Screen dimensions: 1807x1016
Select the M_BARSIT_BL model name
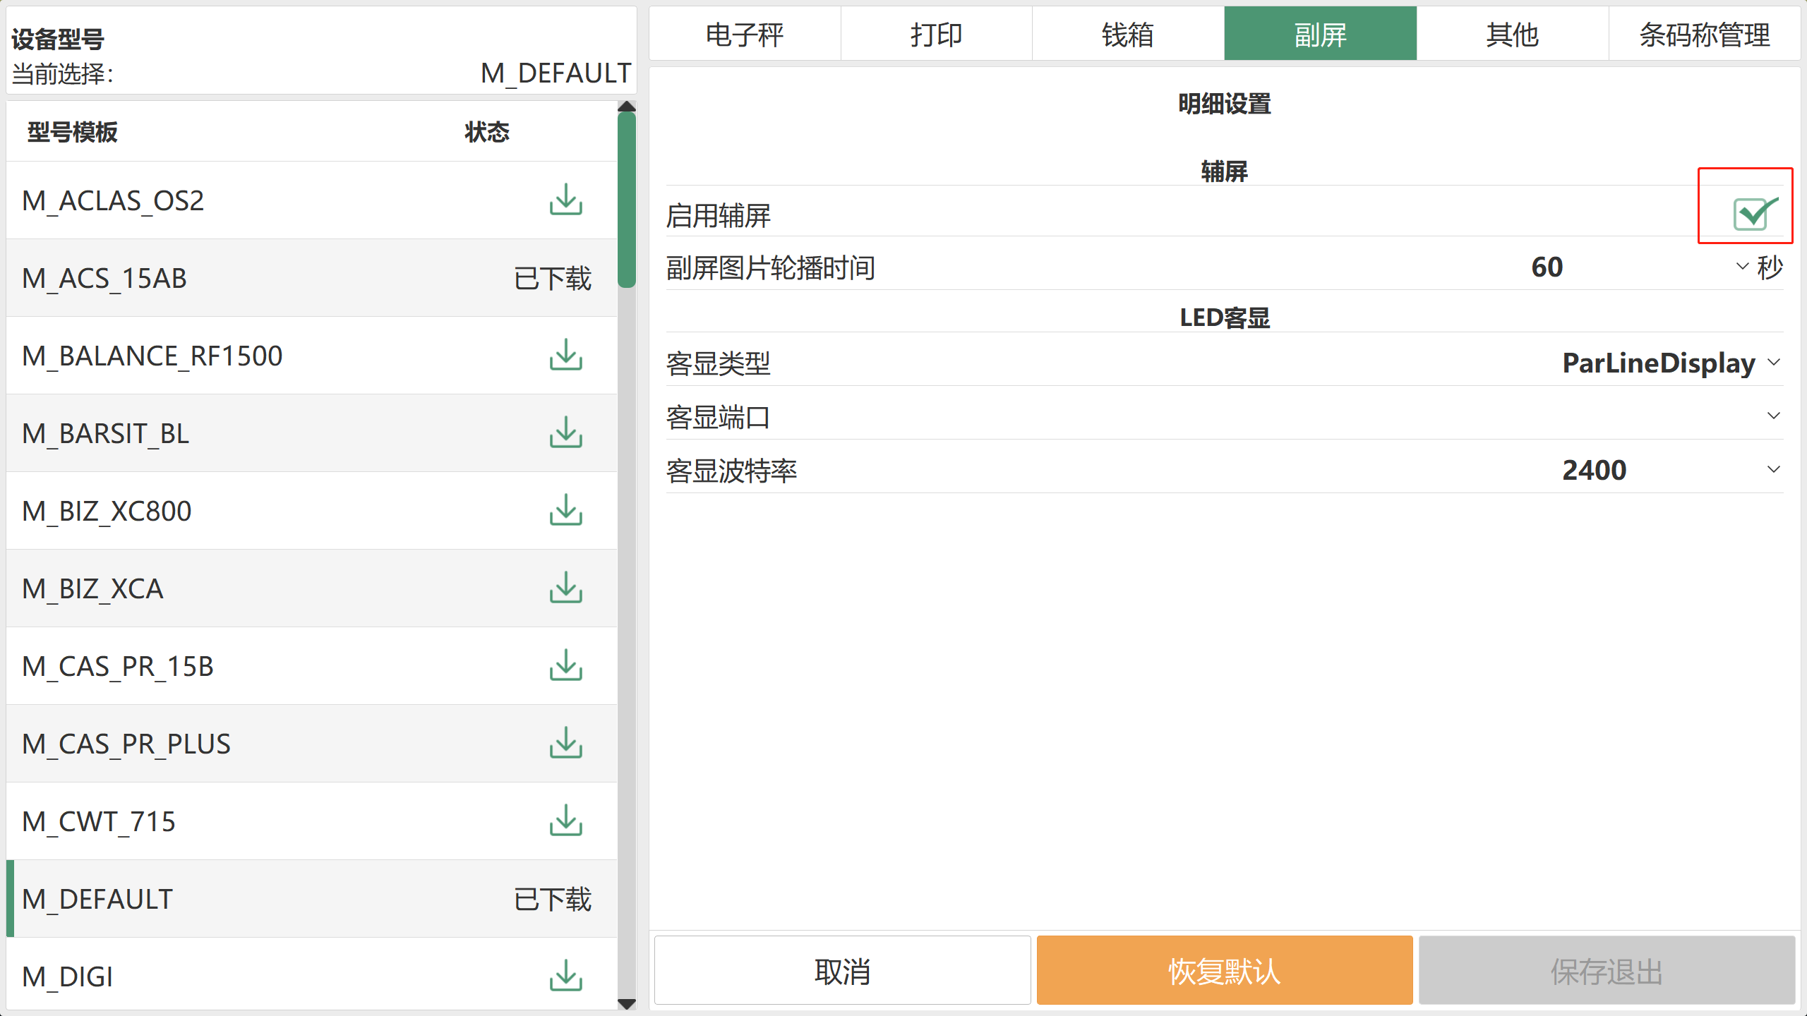pos(106,434)
